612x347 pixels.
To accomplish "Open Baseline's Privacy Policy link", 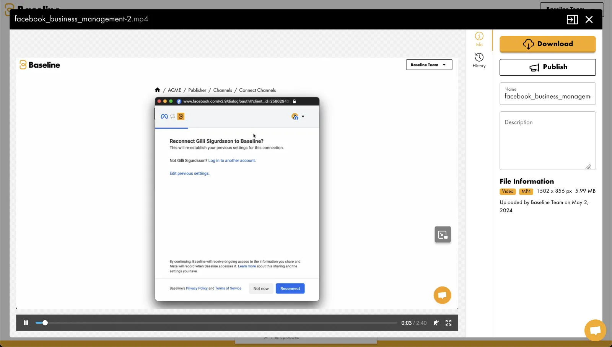I will pos(197,288).
